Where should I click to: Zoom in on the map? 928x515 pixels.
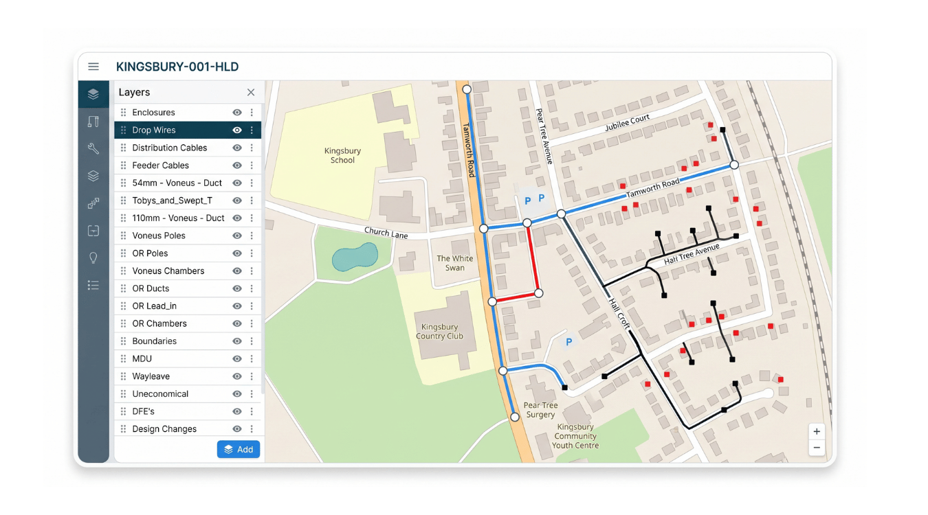coord(817,432)
